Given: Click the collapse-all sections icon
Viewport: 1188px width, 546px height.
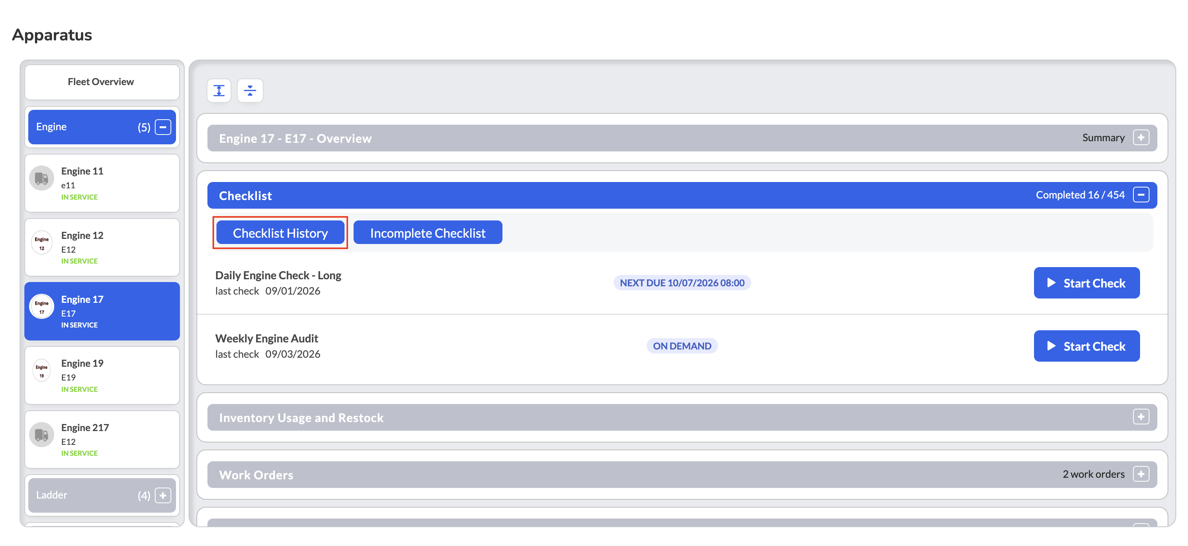Looking at the screenshot, I should point(250,90).
